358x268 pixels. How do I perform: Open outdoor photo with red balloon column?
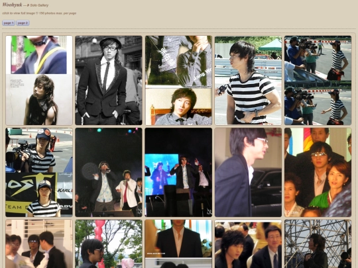[x=109, y=244]
